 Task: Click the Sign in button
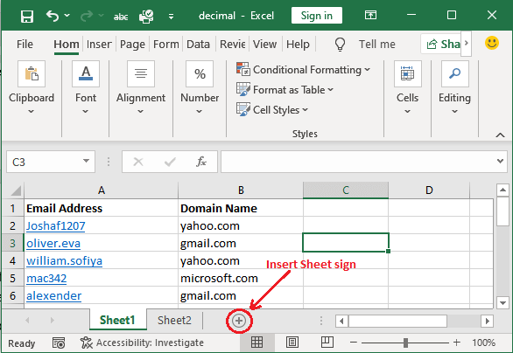pos(316,16)
